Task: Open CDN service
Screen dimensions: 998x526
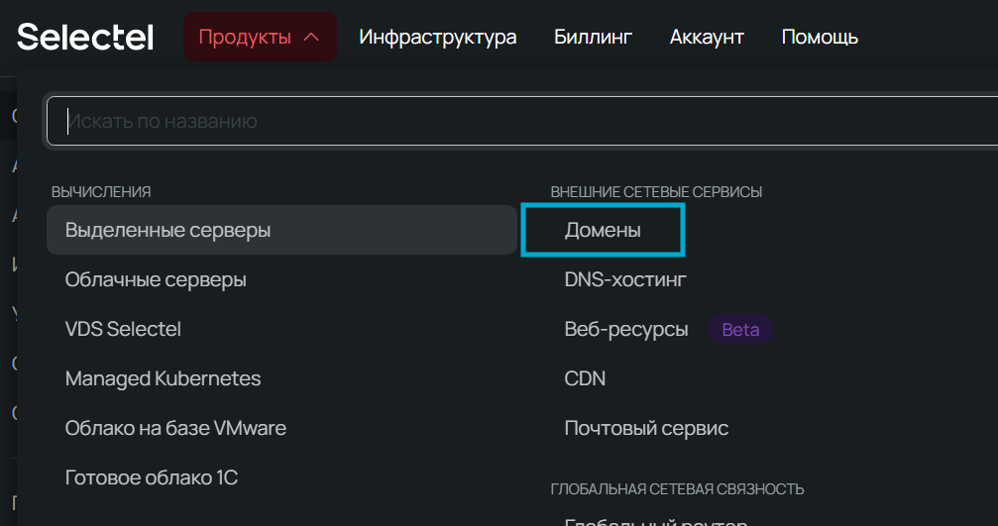Action: 585,378
